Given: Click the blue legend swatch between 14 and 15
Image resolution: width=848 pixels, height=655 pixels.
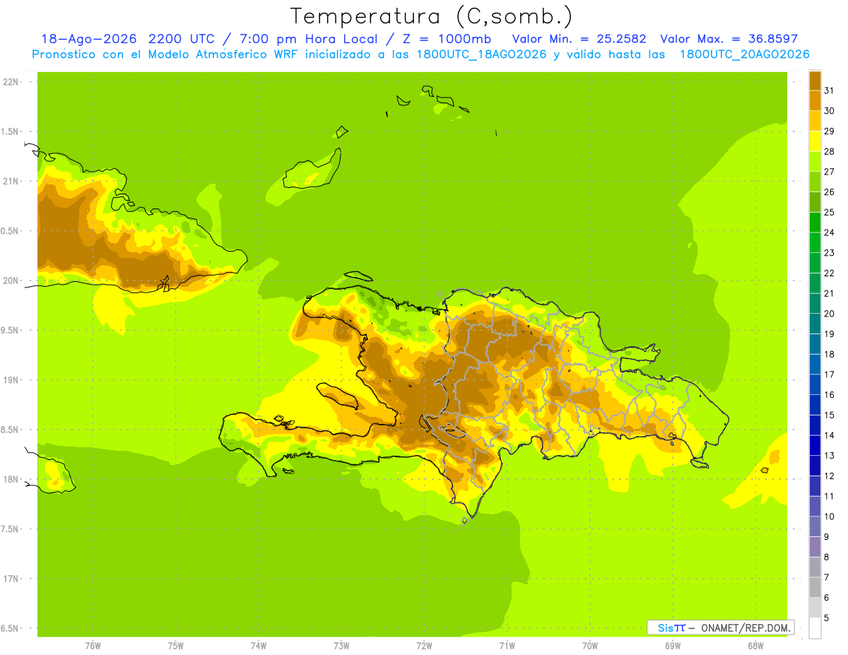Looking at the screenshot, I should point(815,425).
